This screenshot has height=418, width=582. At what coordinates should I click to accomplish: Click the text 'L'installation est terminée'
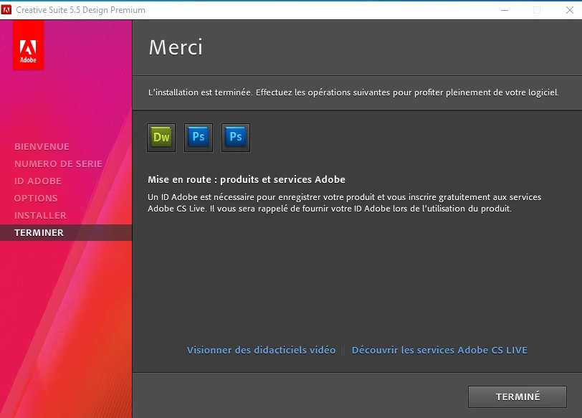tap(200, 92)
